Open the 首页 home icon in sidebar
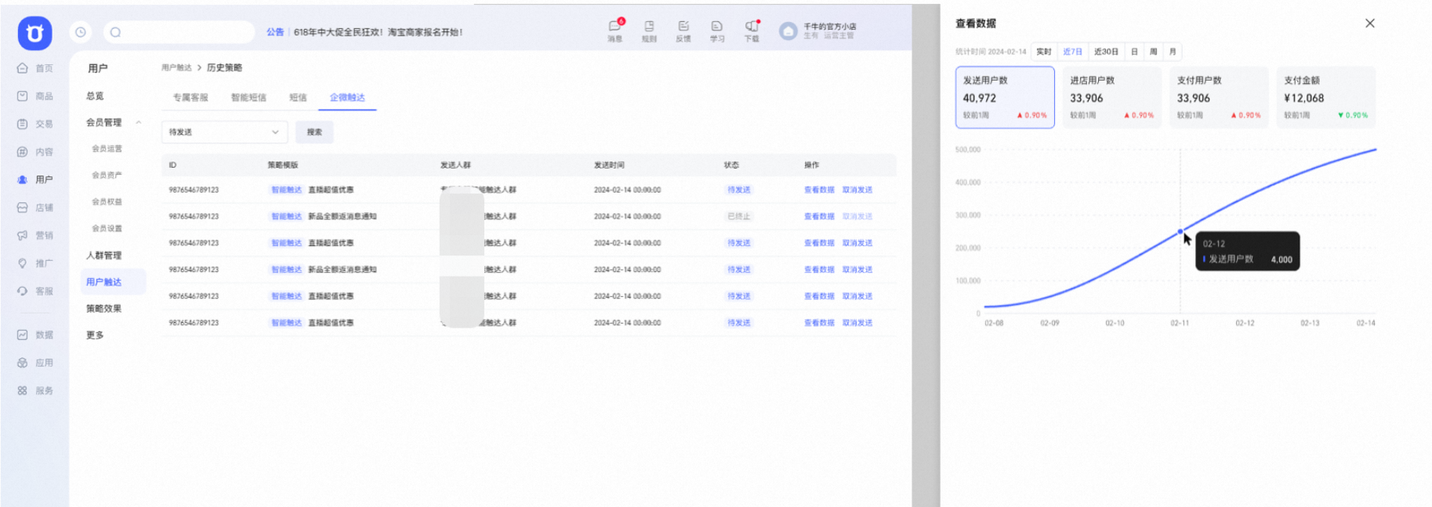Image resolution: width=1432 pixels, height=507 pixels. [x=23, y=68]
